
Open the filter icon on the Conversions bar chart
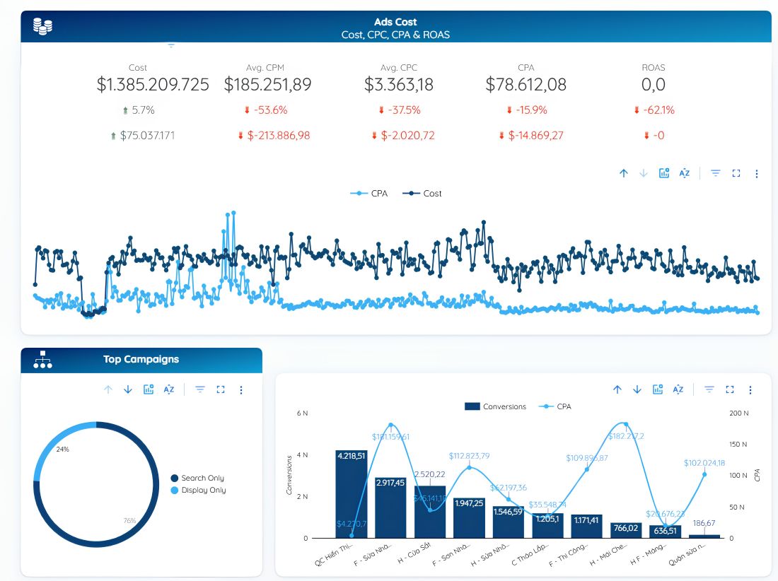tap(709, 389)
